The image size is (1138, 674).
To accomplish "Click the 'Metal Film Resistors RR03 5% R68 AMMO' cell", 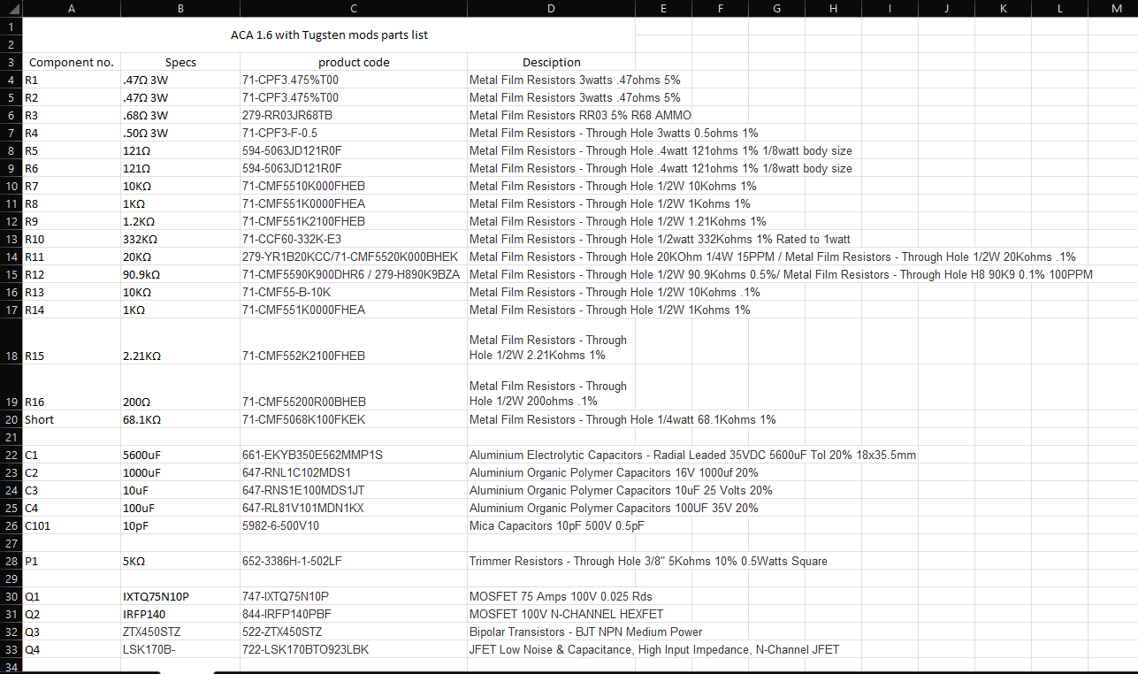I will coord(580,115).
